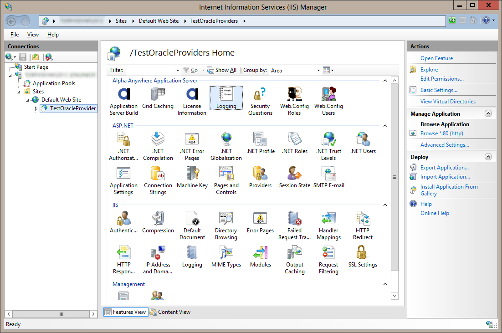This screenshot has width=502, height=333.
Task: Open the Grid Caching feature
Action: point(158,98)
